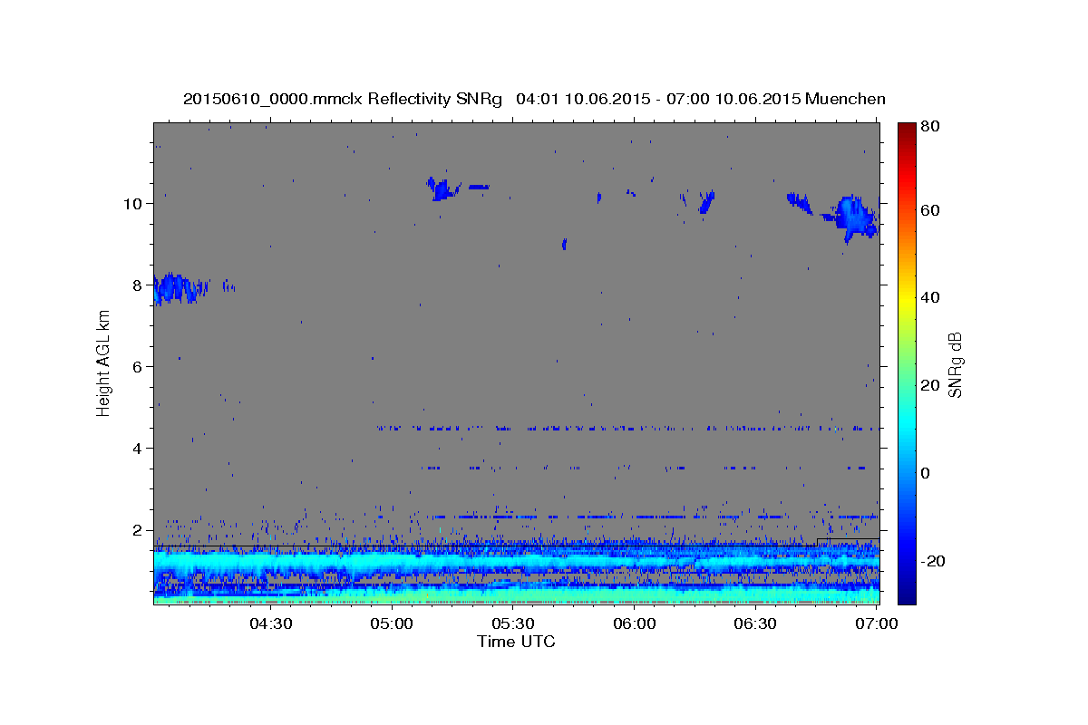
Task: Click the colorbar value -20
Action: tap(933, 561)
